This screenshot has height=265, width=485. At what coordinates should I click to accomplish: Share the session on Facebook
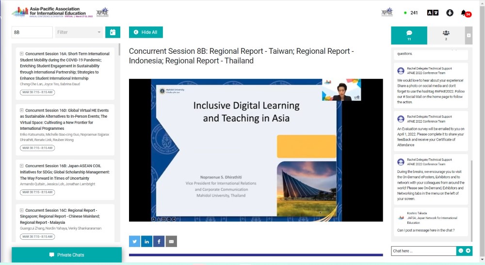pos(159,241)
